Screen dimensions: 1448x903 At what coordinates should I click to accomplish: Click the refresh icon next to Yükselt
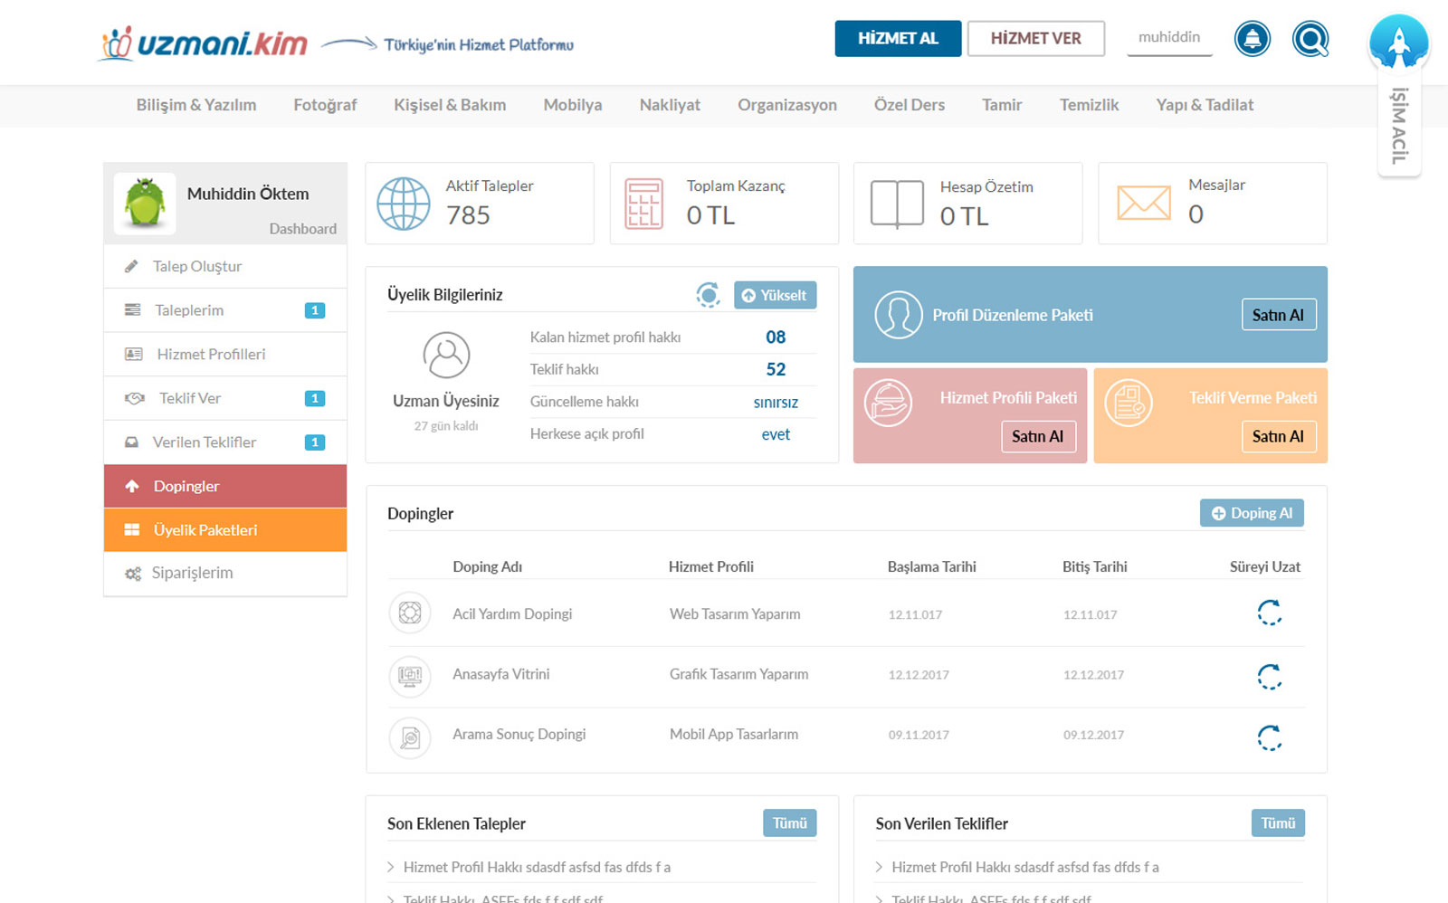708,295
